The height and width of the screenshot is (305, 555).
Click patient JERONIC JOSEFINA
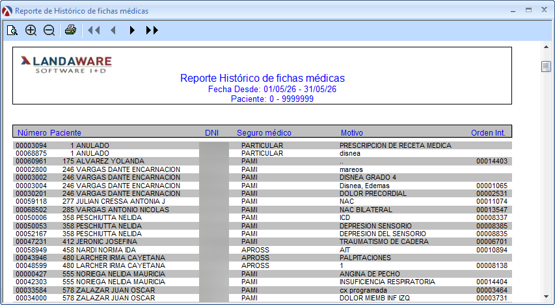click(107, 241)
